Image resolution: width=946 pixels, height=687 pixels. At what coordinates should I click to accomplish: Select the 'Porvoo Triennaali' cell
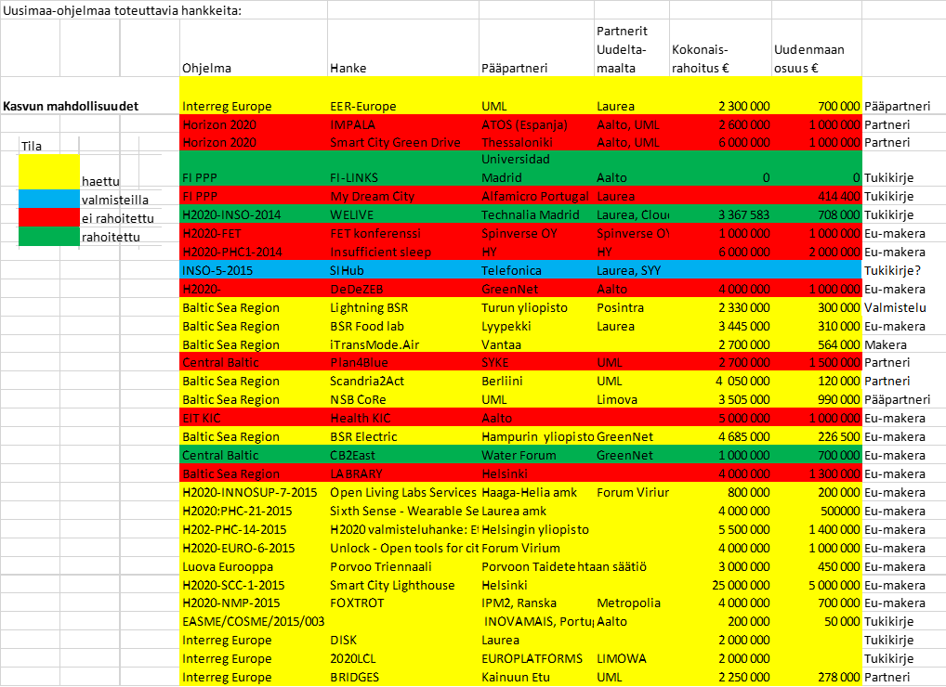403,566
